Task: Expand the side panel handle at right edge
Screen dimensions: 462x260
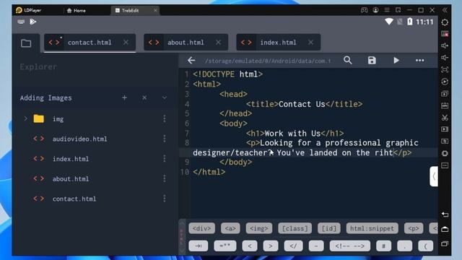Action: point(434,176)
